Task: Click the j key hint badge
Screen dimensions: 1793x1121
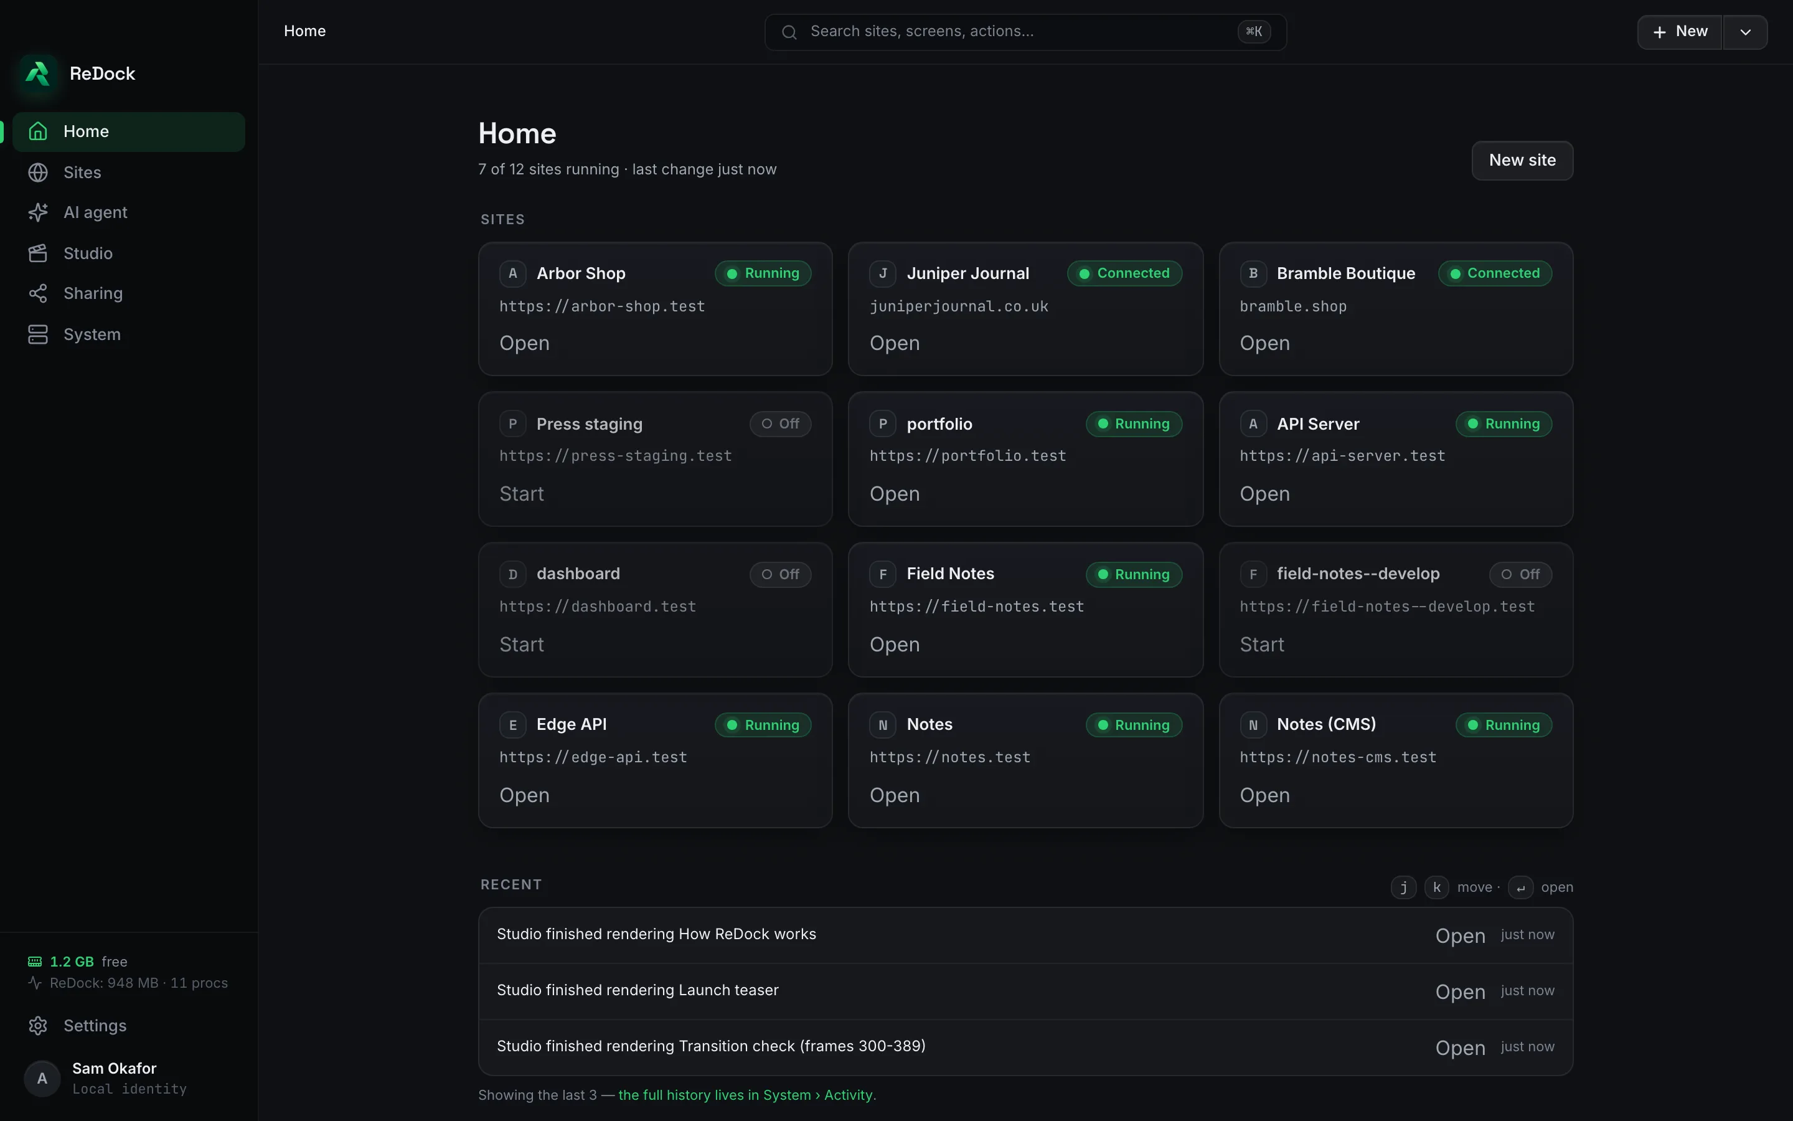Action: (x=1403, y=887)
